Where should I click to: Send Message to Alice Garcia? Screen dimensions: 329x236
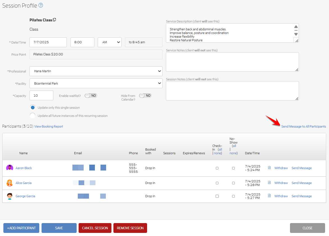301,183
